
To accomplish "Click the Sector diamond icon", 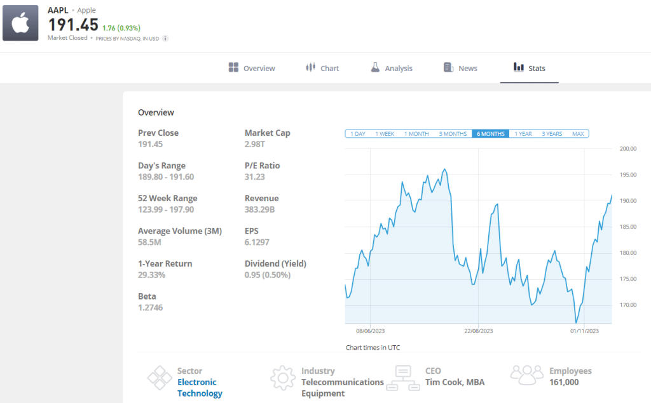I will [x=159, y=377].
